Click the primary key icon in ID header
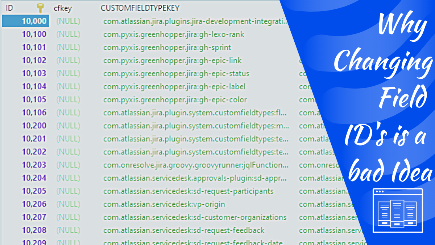Image resolution: width=435 pixels, height=245 pixels. coord(41,8)
